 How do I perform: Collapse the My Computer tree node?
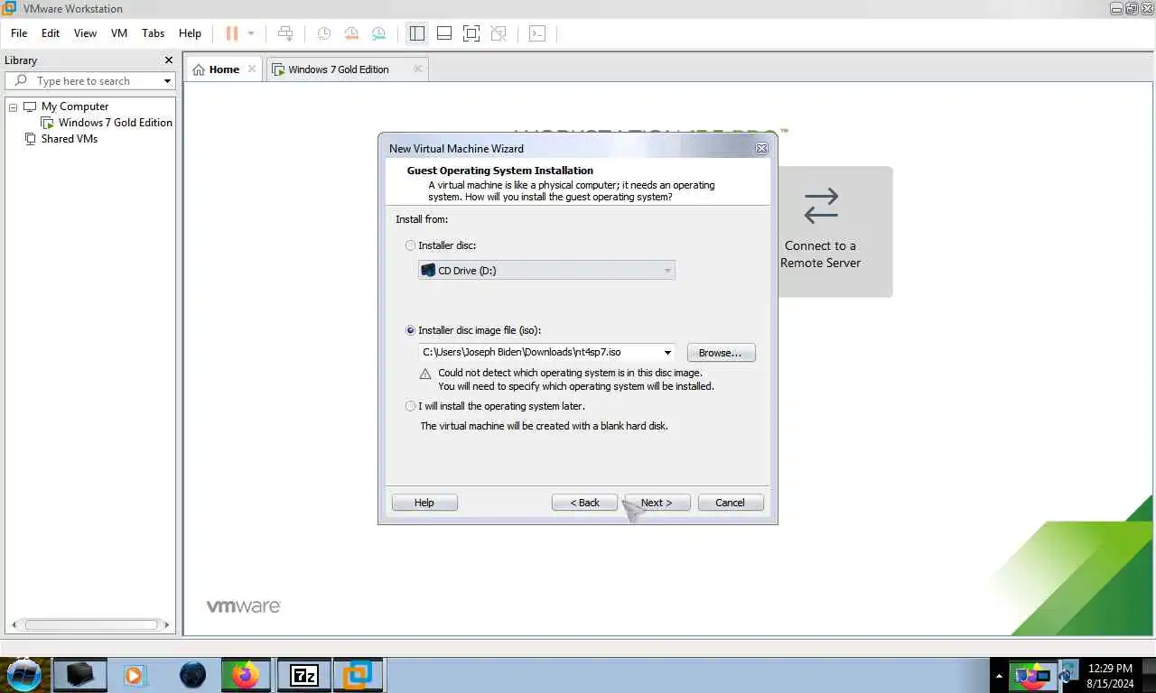point(14,107)
